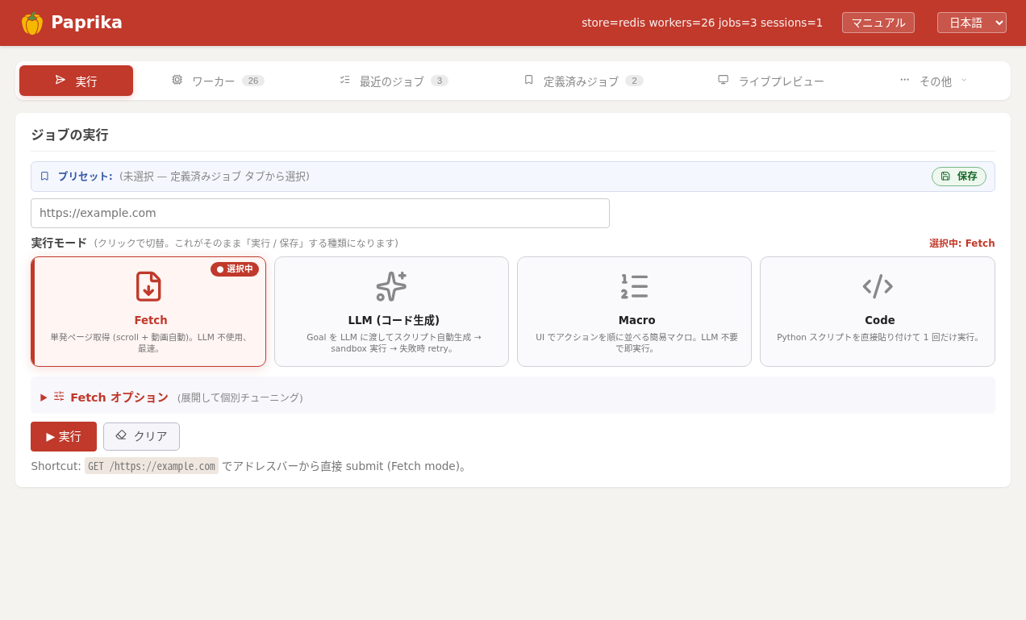Click the Fetch file-download icon
This screenshot has width=1026, height=620.
click(x=148, y=286)
